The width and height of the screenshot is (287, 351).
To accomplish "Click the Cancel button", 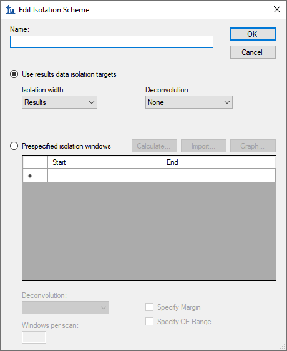I will click(253, 52).
